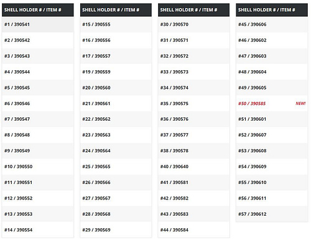Click entry #35 / 390575
This screenshot has width=311, height=240.
(x=193, y=103)
